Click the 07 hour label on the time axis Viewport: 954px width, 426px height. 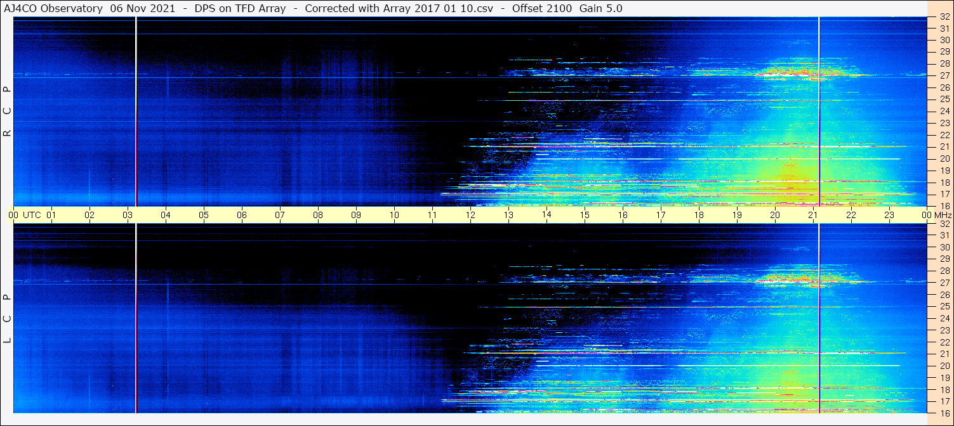click(x=280, y=215)
